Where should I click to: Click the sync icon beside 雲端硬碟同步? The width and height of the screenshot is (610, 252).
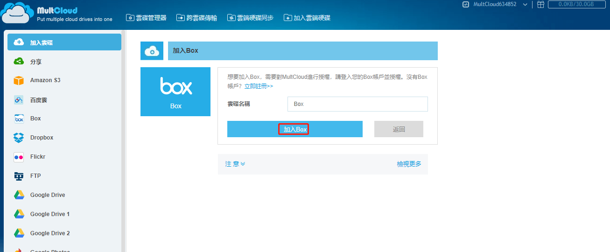point(231,18)
